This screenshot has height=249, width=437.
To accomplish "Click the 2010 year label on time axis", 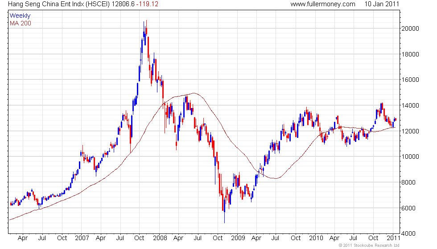I will pyautogui.click(x=316, y=238).
